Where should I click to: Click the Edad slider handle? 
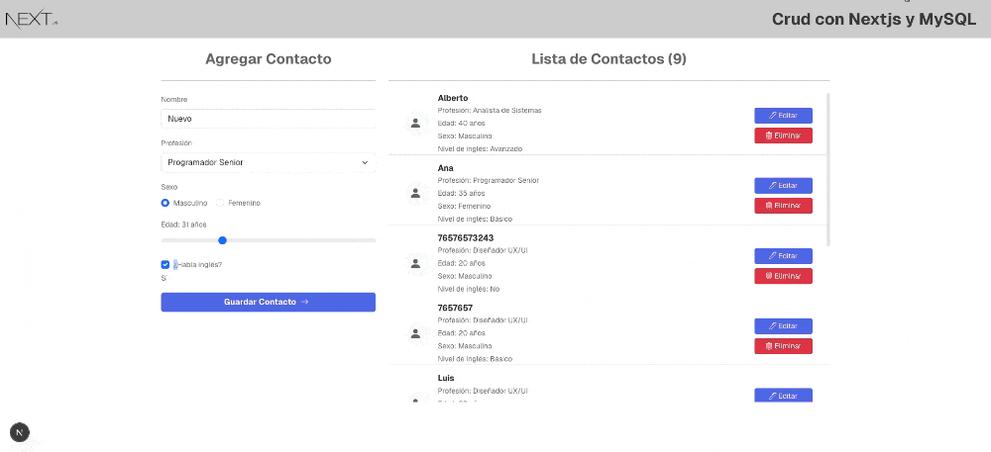pyautogui.click(x=222, y=240)
